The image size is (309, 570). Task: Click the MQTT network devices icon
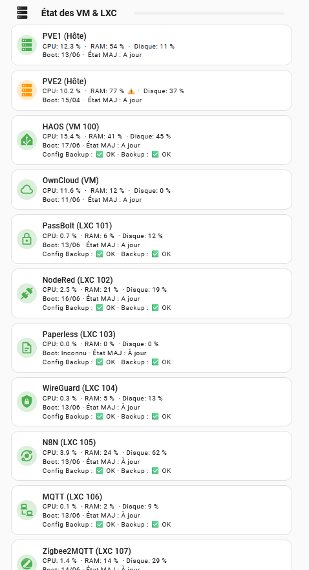[x=27, y=510]
